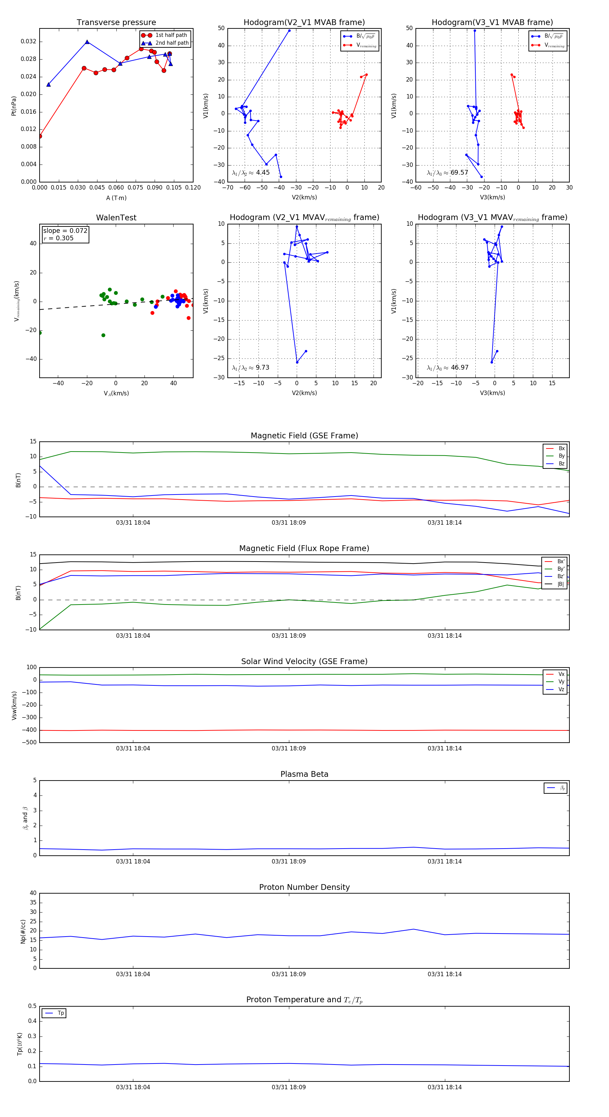The width and height of the screenshot is (609, 1117).
Task: Click the 'Pt(nPa)' y-axis label
Action: pyautogui.click(x=14, y=106)
